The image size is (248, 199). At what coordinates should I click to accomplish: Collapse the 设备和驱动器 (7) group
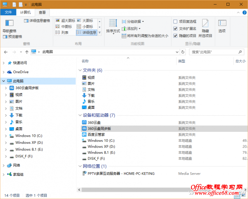click(80, 115)
